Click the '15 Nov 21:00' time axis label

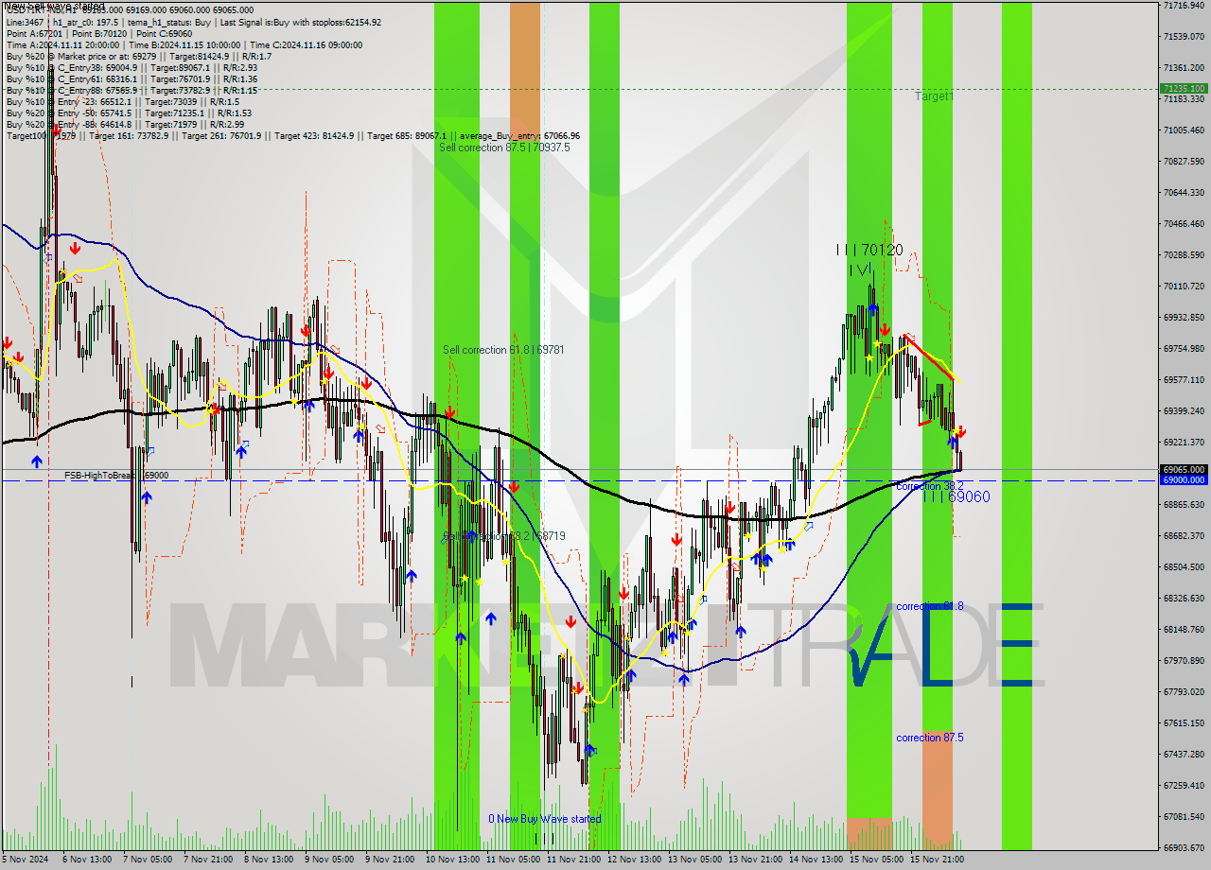pyautogui.click(x=937, y=860)
